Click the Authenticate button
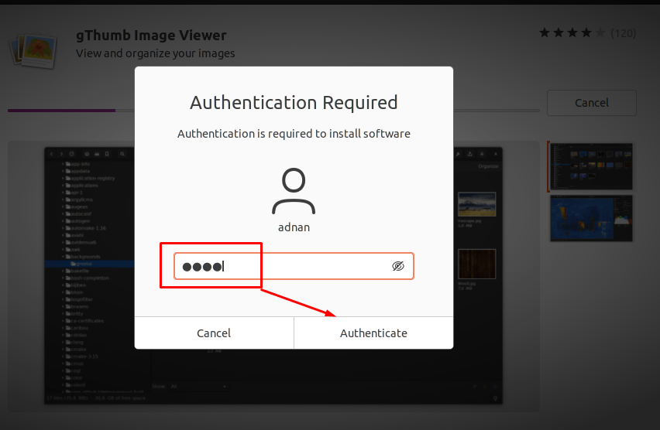 374,333
